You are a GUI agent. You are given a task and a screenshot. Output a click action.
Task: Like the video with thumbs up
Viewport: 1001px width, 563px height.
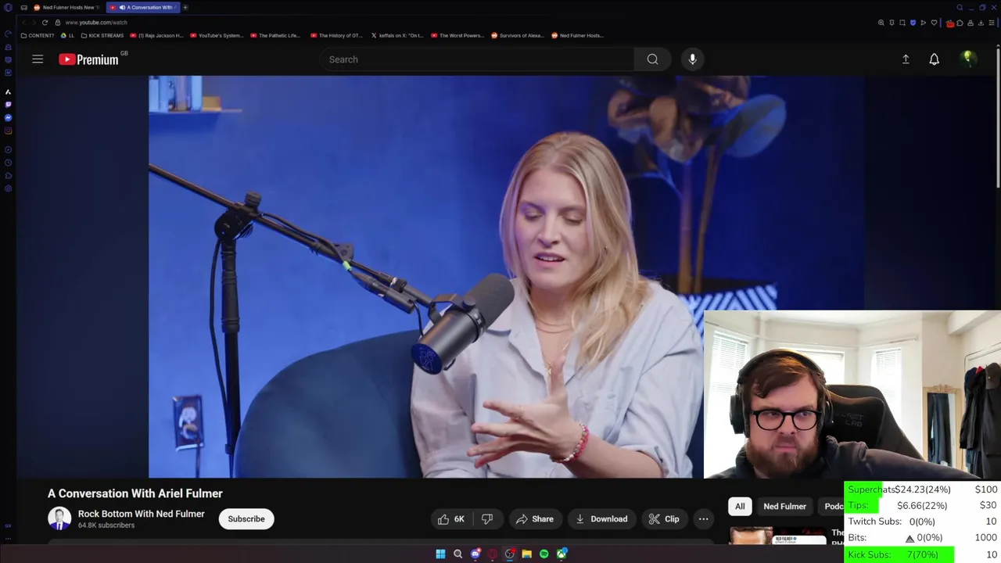tap(451, 519)
